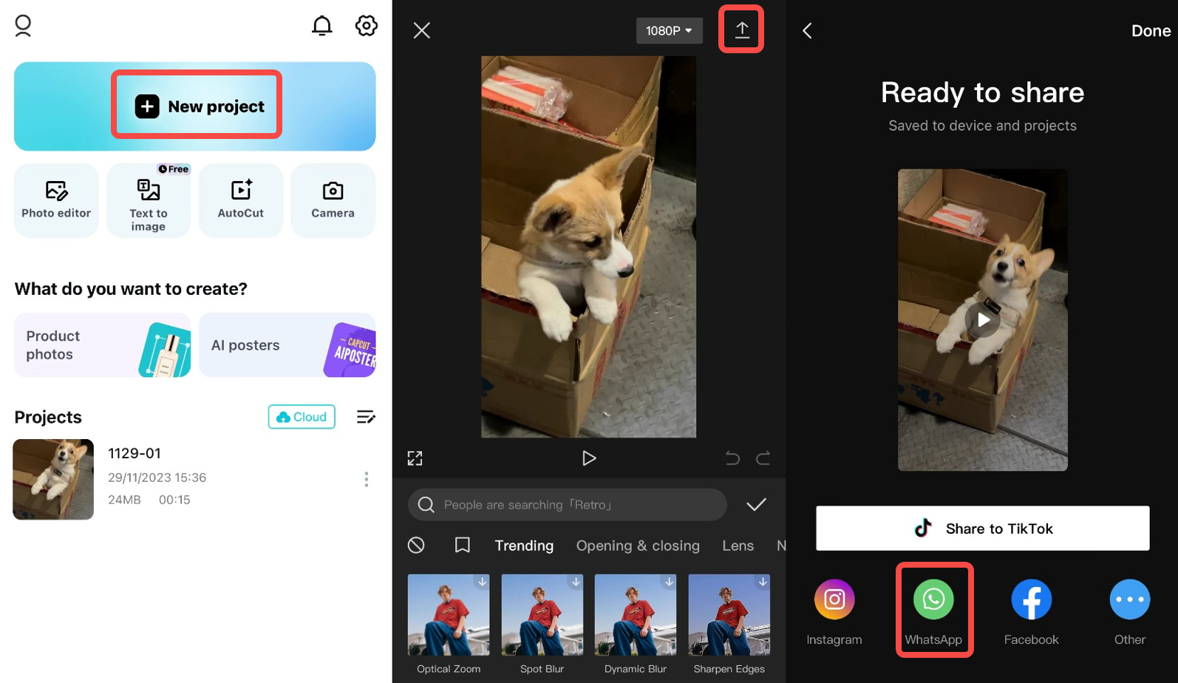Undo the last edit
This screenshot has height=683, width=1178.
[732, 458]
